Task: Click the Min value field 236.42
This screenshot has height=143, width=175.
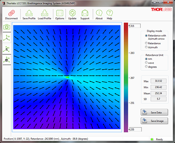Action: (158, 87)
